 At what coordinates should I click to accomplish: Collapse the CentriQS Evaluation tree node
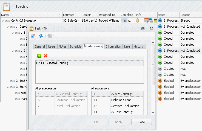[x=3, y=21]
